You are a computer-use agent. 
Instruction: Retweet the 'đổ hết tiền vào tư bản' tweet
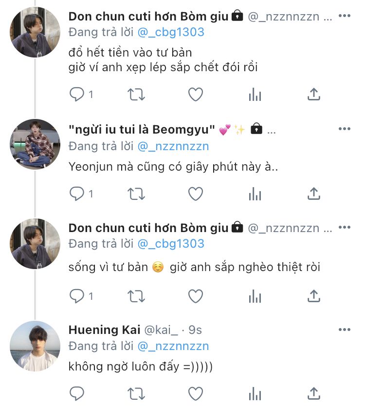coord(136,94)
